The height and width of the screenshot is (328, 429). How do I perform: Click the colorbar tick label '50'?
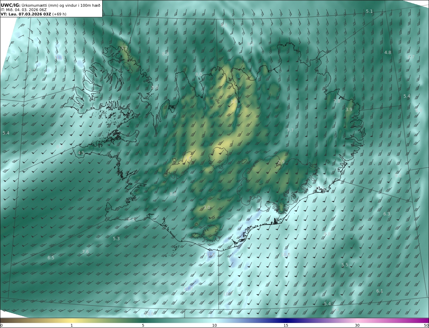point(426,325)
